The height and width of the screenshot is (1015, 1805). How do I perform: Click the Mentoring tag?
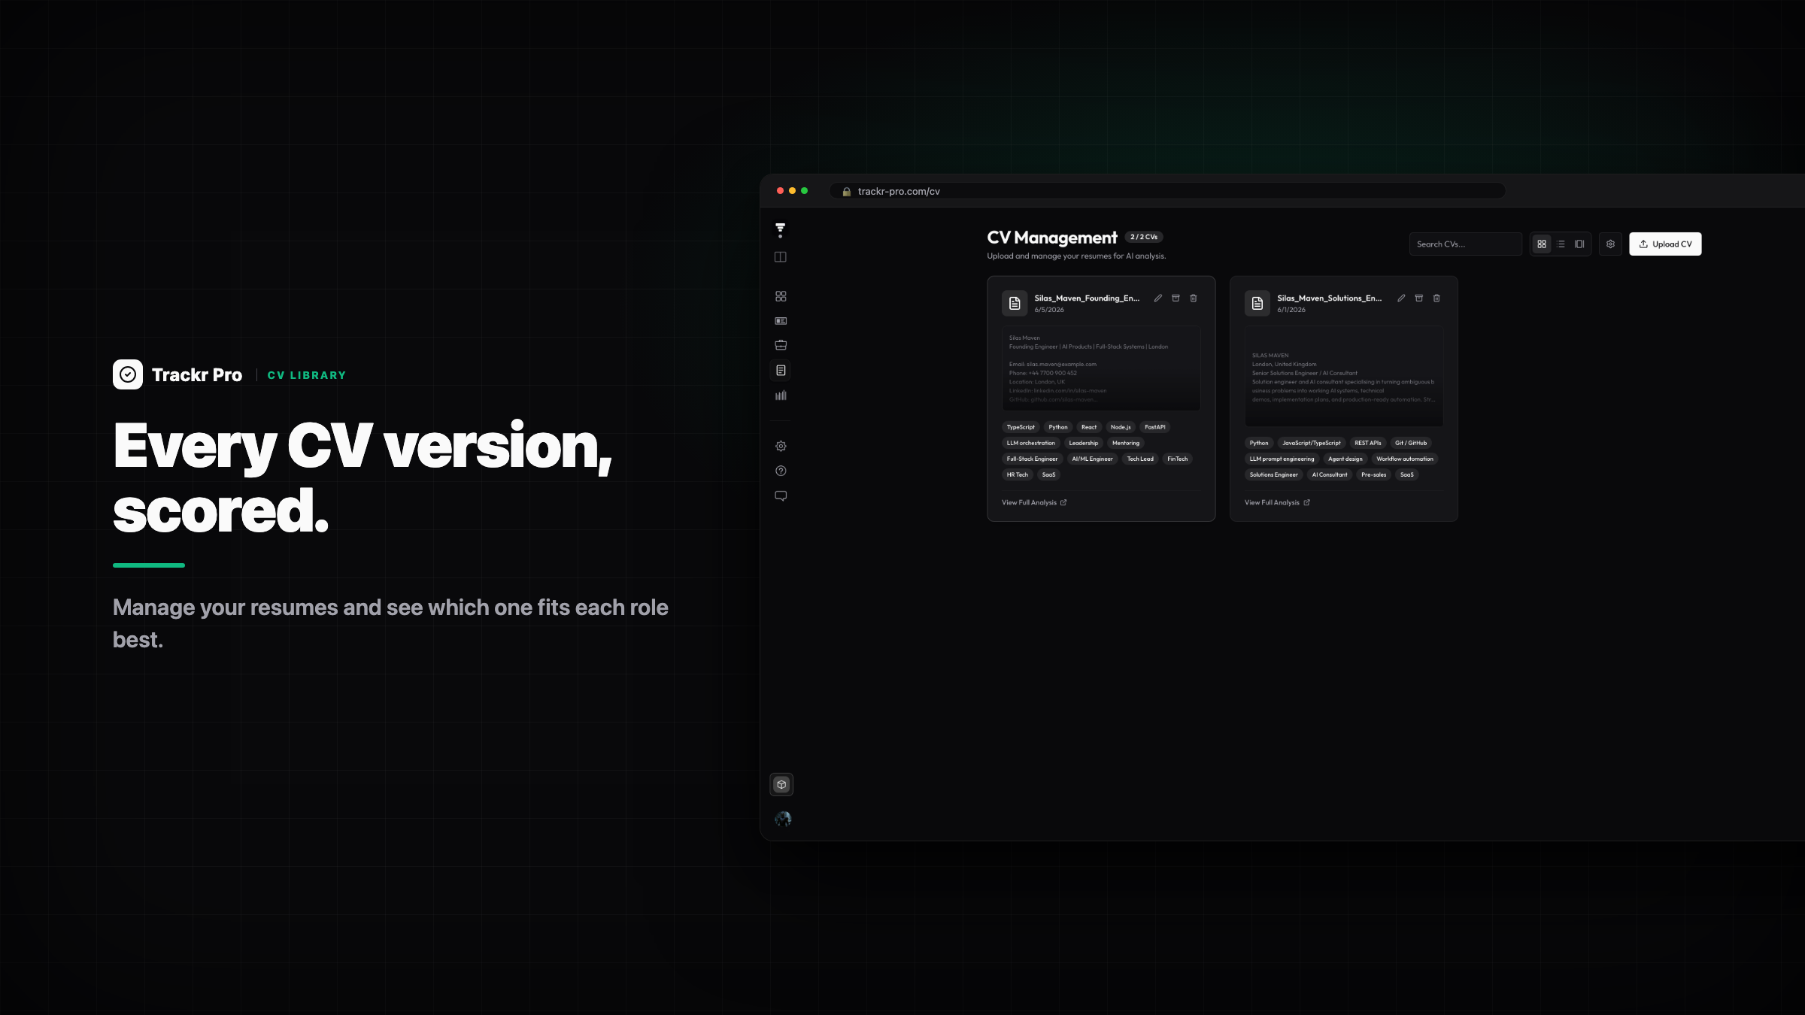point(1126,443)
